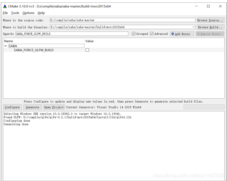Click the 'Found GLFW' output line

[x=67, y=117]
